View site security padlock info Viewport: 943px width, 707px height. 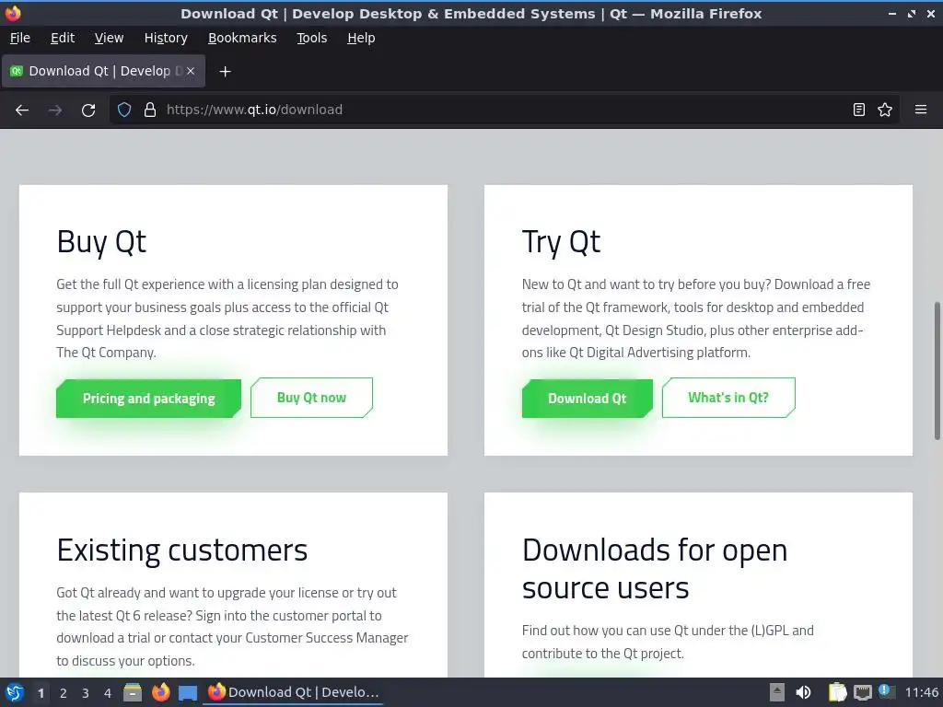[x=150, y=110]
